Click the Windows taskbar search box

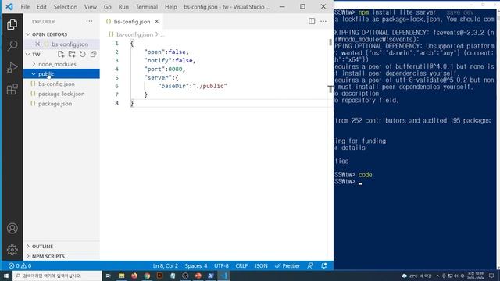(x=57, y=276)
